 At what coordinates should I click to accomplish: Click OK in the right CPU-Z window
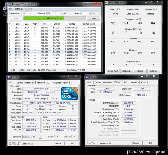pos(150,143)
